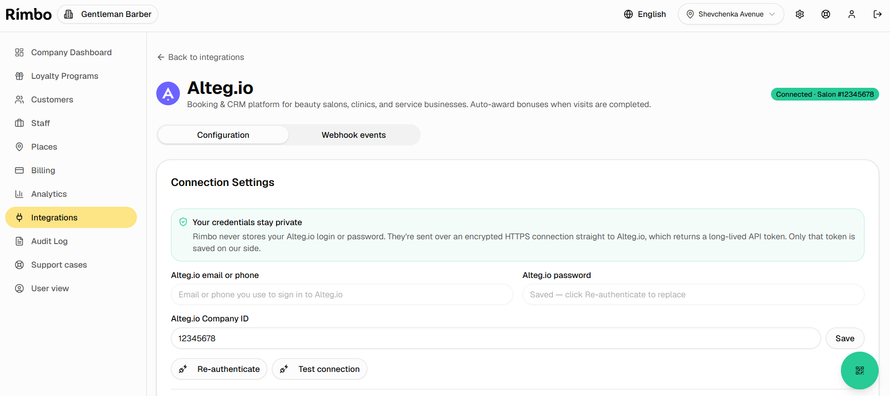Click the Save button for Company ID
This screenshot has width=890, height=396.
845,338
